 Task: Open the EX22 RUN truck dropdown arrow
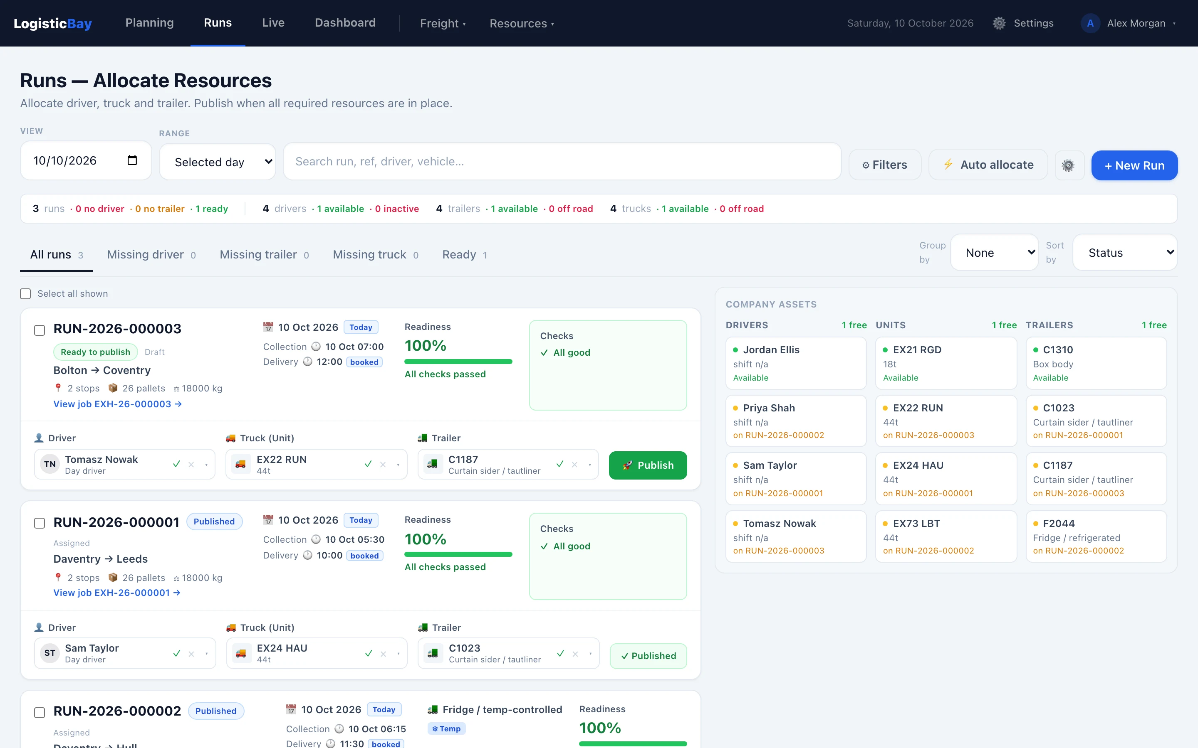click(x=398, y=465)
